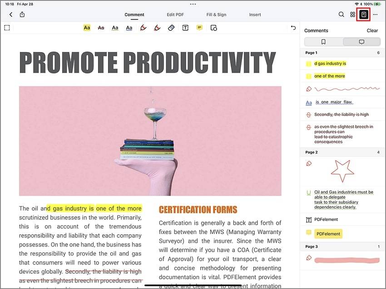
Task: Click the Page 2 section header
Action: click(x=342, y=152)
